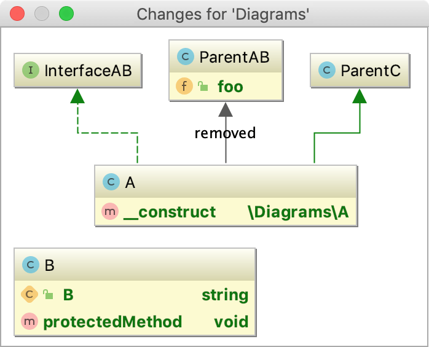429x347 pixels.
Task: Click the class icon of node A
Action: pos(111,182)
